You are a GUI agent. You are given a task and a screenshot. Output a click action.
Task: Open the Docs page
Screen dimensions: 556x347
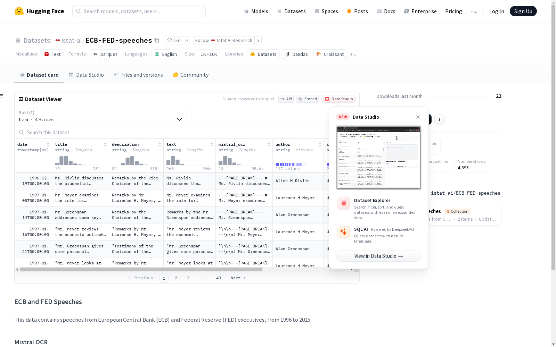point(386,11)
